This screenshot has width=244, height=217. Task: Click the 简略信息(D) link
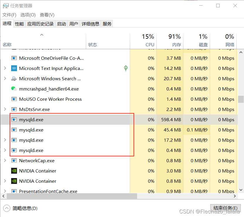[x=25, y=208]
